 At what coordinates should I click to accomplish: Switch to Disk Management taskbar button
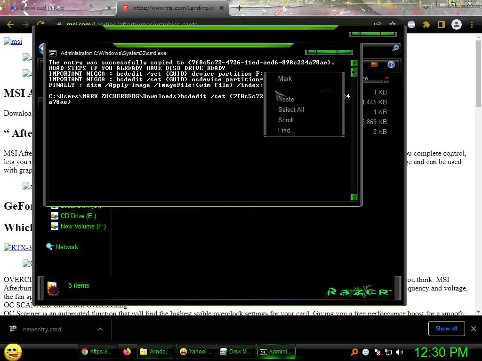pyautogui.click(x=236, y=352)
